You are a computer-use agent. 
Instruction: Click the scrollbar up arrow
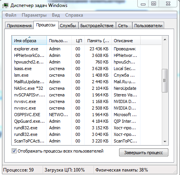point(165,39)
